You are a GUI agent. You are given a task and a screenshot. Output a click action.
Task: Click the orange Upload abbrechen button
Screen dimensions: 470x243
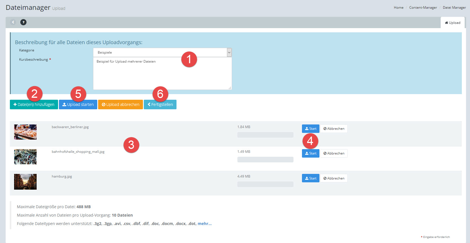[x=120, y=105]
